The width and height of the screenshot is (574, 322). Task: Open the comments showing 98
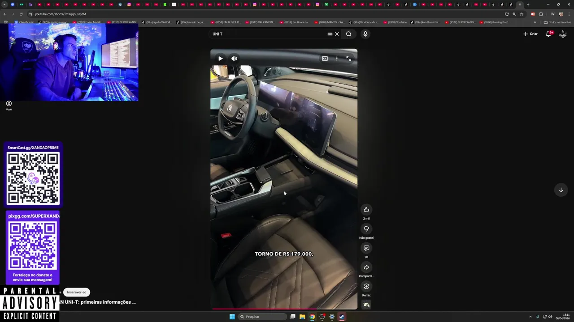tap(366, 248)
